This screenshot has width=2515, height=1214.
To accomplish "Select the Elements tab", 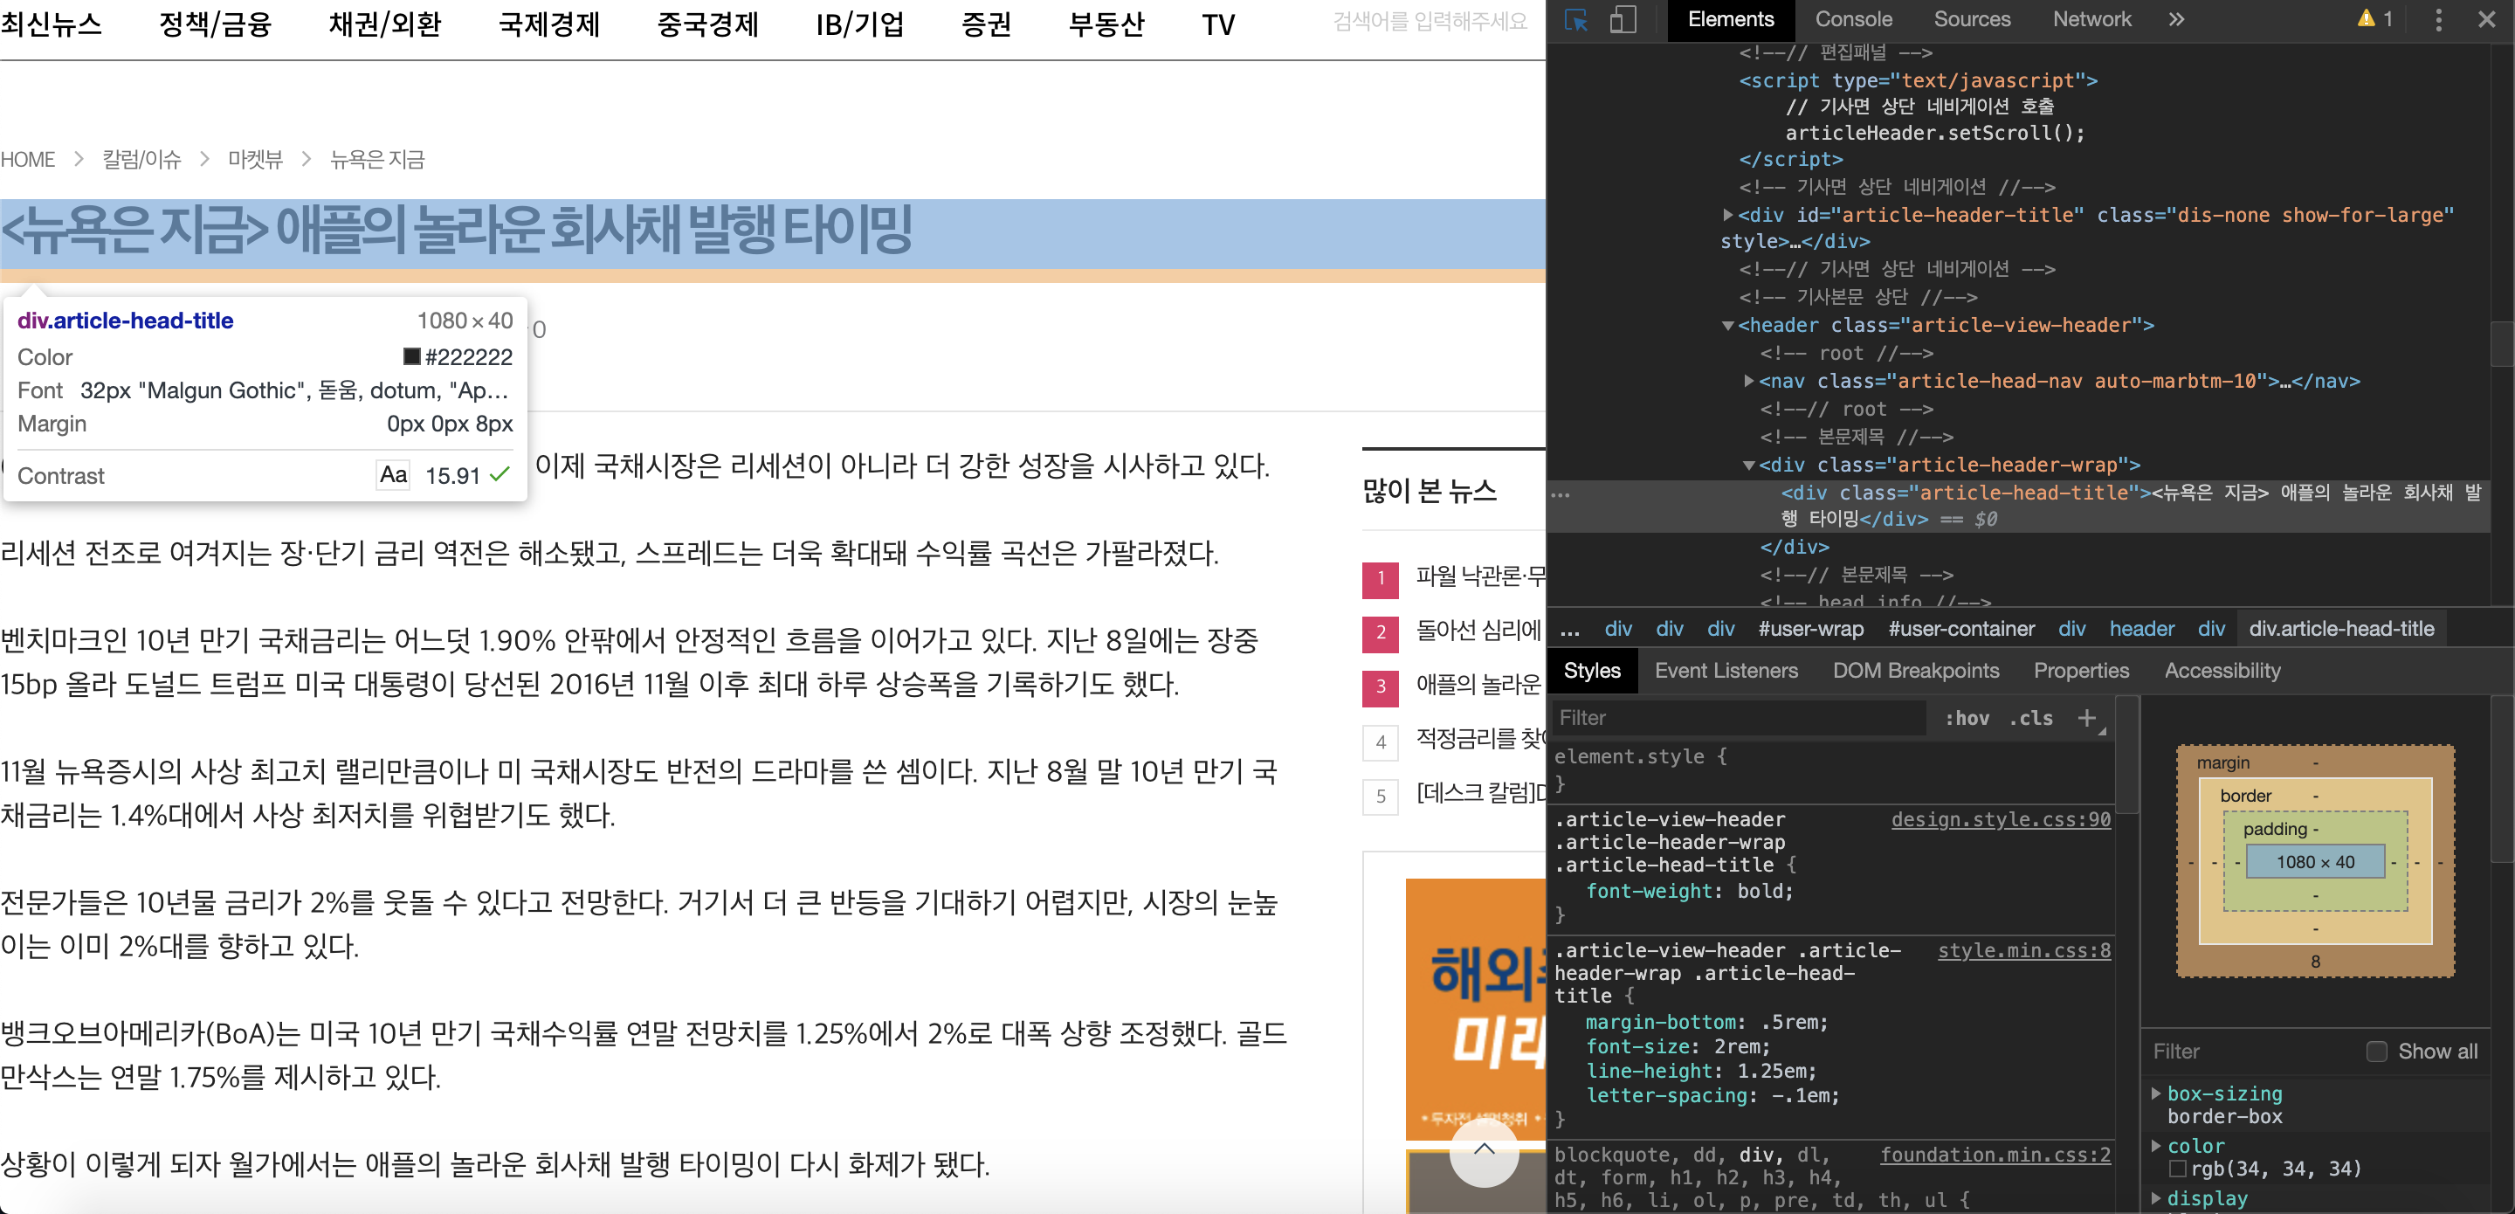I will pyautogui.click(x=1730, y=19).
